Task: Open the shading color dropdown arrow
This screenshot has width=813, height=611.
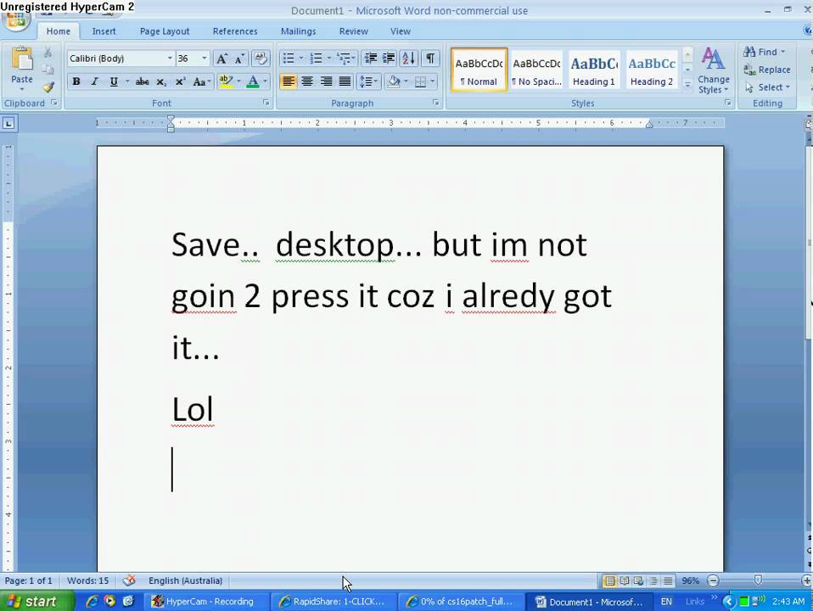Action: click(x=406, y=82)
